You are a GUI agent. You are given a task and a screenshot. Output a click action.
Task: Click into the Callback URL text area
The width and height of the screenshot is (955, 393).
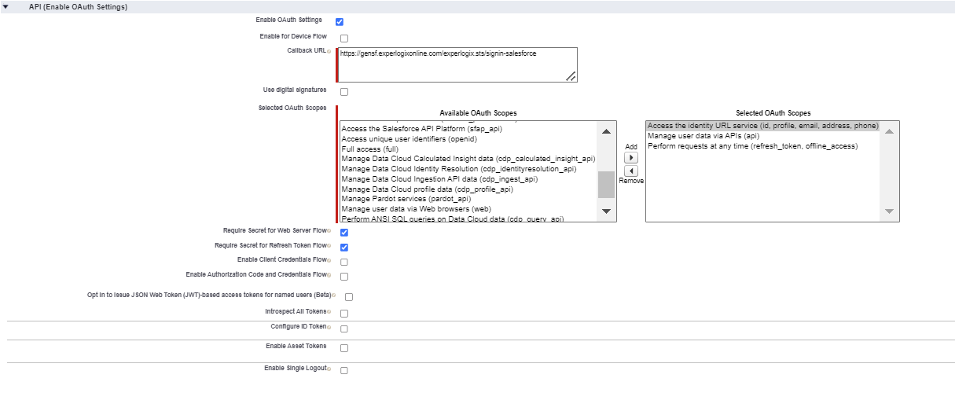point(457,64)
